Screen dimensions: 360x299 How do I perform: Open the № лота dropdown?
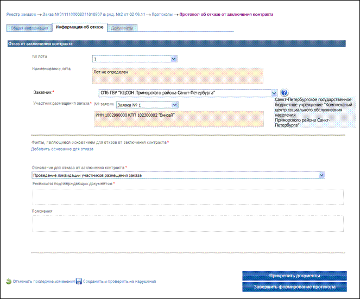(135, 59)
